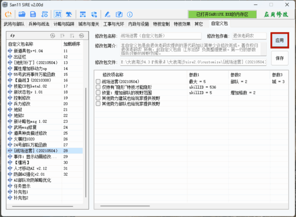Image resolution: width=296 pixels, height=217 pixels.
Task: Click the package icon beside 出征栏
Action: pos(10,57)
